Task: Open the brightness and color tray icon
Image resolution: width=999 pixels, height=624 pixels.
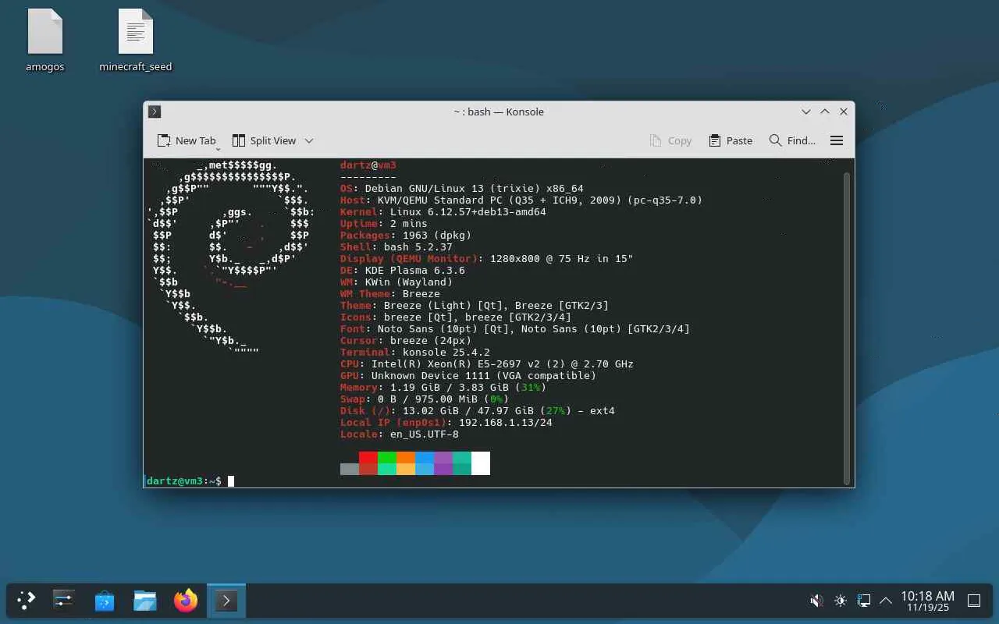Action: tap(840, 601)
